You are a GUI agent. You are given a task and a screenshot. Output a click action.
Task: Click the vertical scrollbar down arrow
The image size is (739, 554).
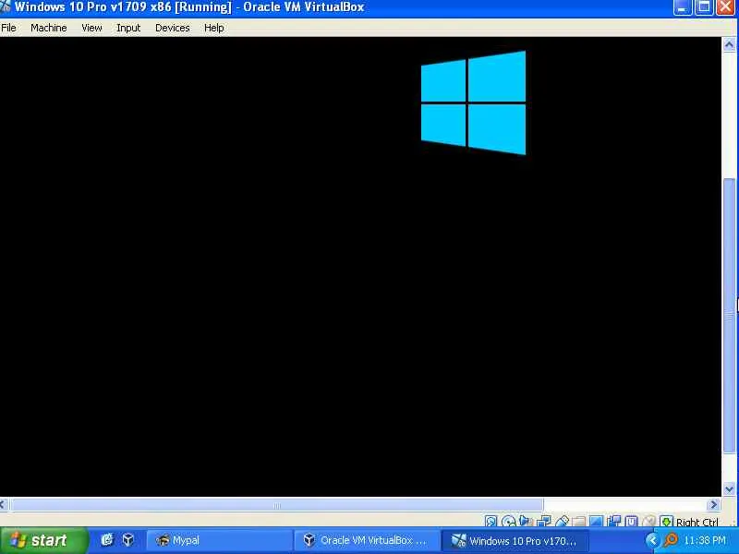tap(729, 489)
